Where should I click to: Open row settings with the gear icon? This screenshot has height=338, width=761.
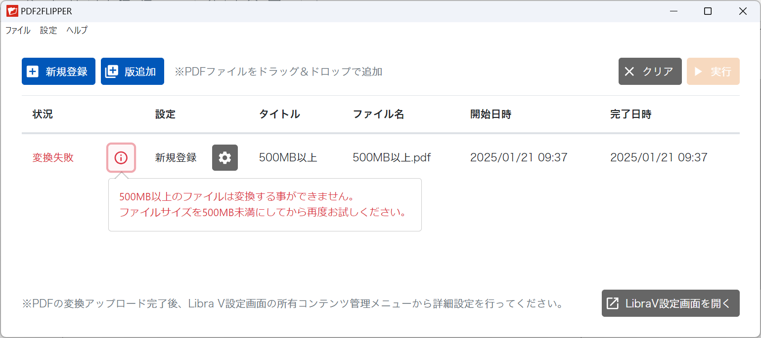[x=225, y=158]
